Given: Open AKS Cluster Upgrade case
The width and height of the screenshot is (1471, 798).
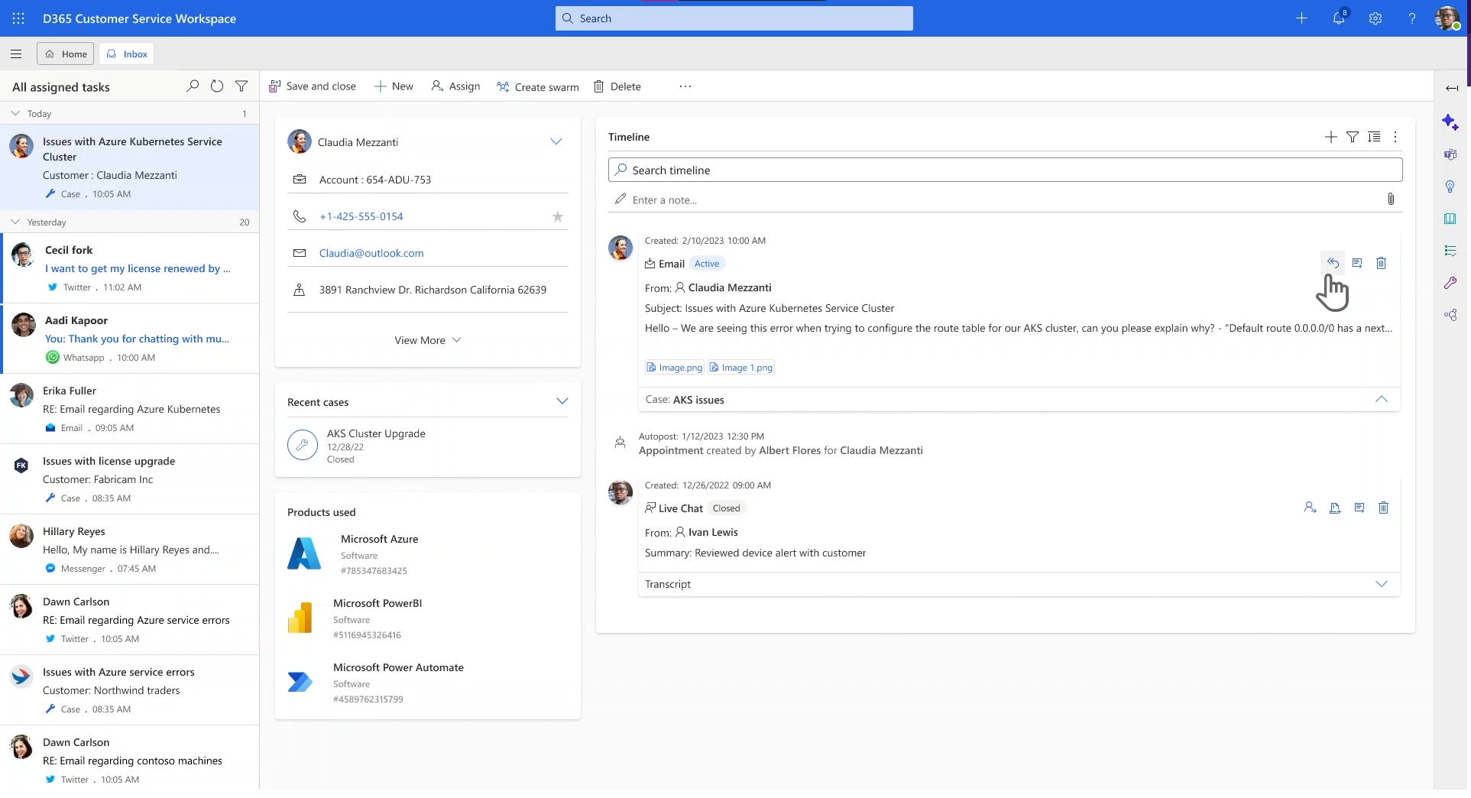Looking at the screenshot, I should point(376,433).
